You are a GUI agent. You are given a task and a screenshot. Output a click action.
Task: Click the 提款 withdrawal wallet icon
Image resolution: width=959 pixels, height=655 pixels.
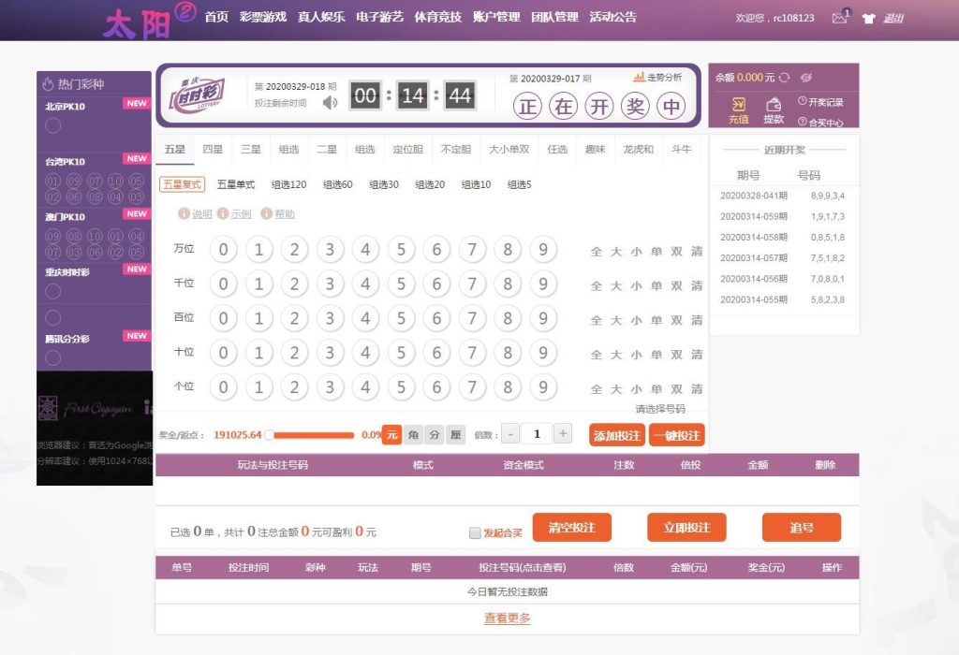point(774,105)
